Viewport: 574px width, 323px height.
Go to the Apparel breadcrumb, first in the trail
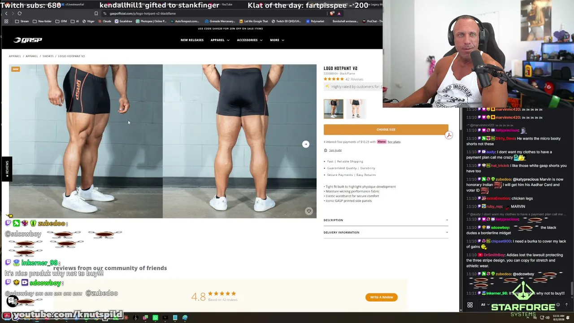tap(15, 56)
